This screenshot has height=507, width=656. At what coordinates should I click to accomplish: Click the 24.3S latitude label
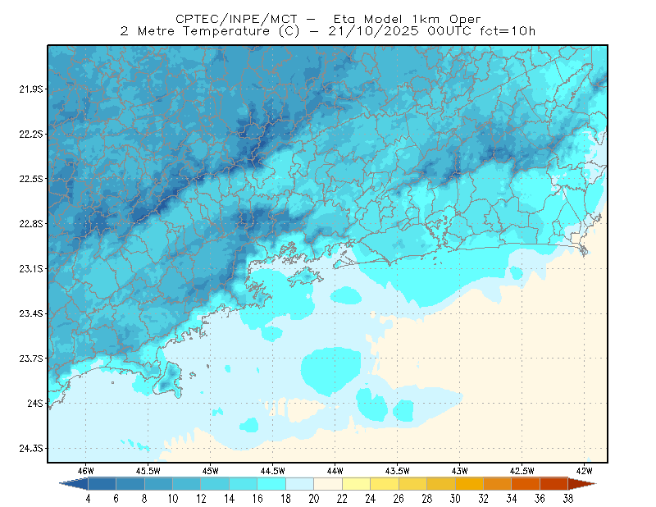point(30,449)
